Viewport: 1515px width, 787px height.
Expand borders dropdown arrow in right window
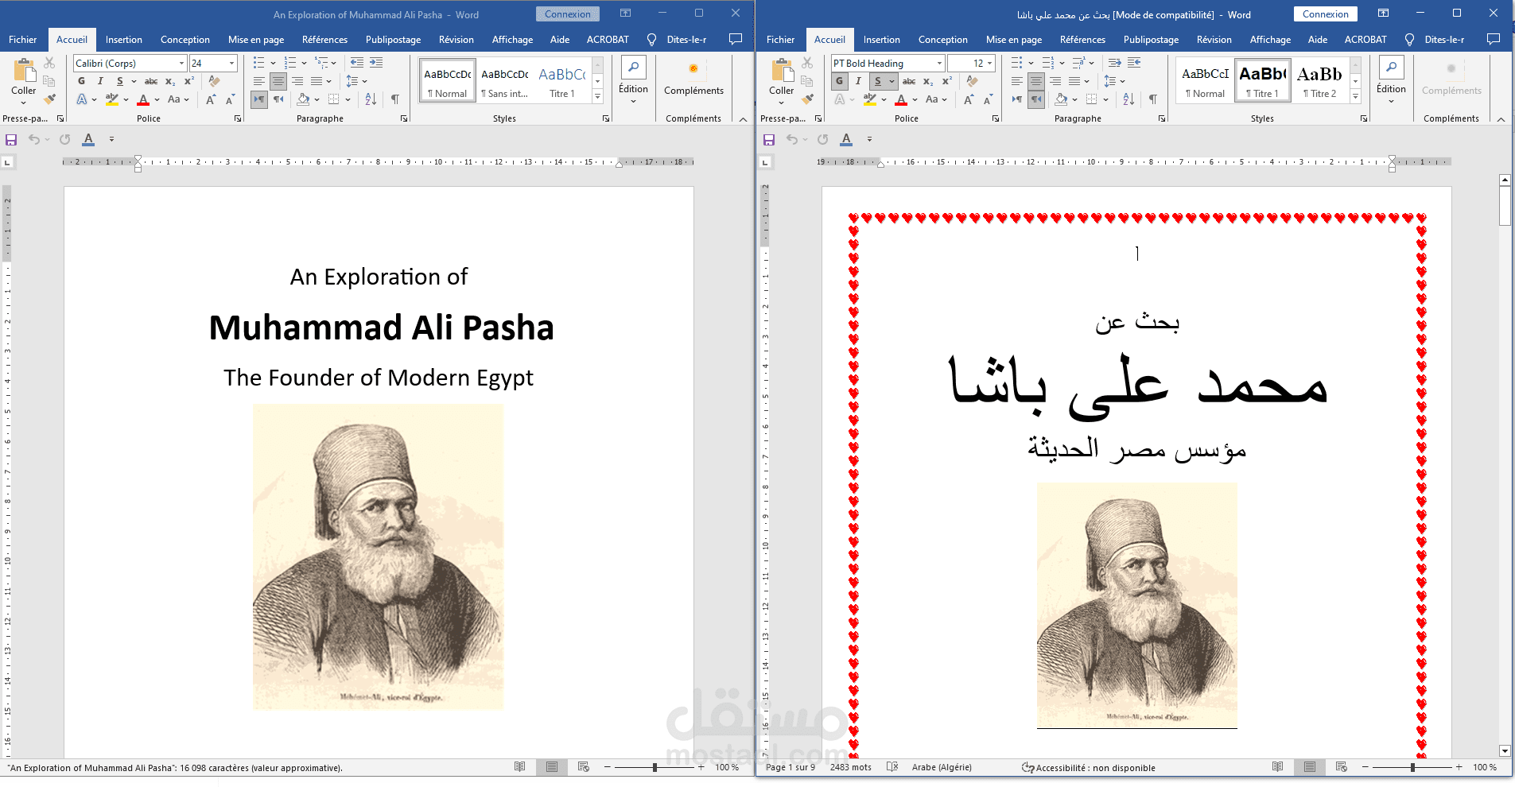(x=1106, y=99)
